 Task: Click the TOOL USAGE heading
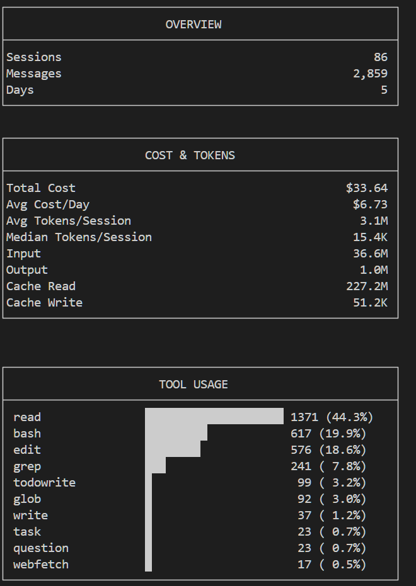point(194,385)
